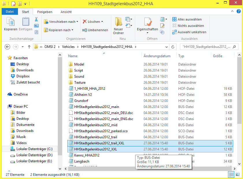This screenshot has width=243, height=179.
Task: Select file Ahlheim V2
Action: tap(83, 95)
